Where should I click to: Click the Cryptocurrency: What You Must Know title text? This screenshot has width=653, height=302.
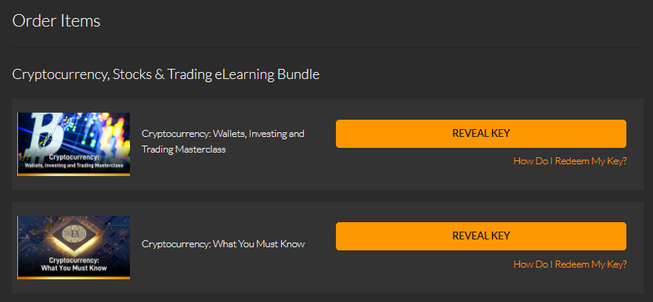223,244
